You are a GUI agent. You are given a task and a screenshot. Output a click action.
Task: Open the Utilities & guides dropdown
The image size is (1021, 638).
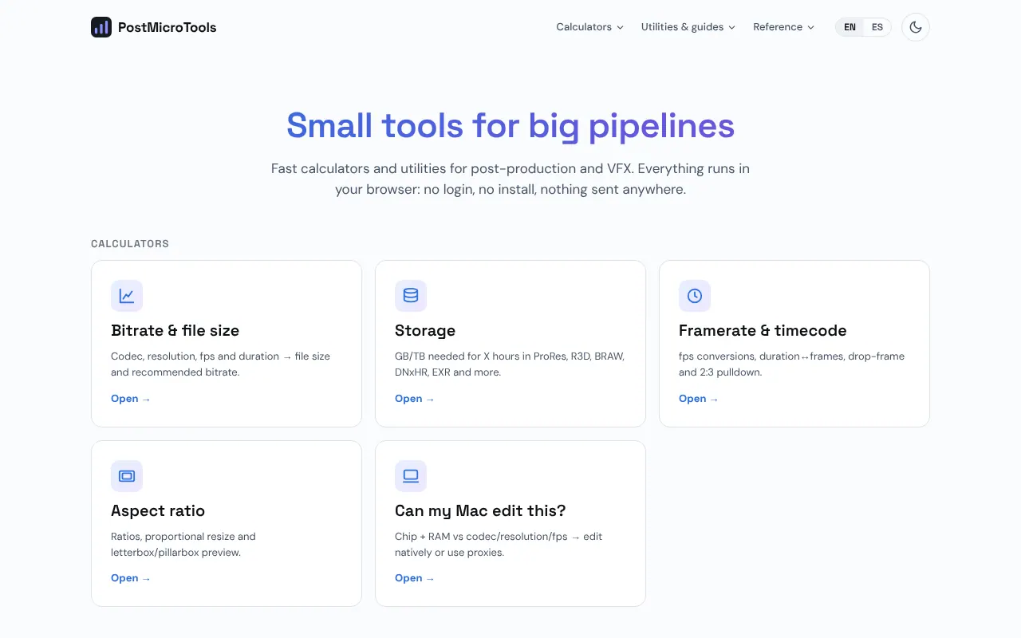[x=688, y=27]
